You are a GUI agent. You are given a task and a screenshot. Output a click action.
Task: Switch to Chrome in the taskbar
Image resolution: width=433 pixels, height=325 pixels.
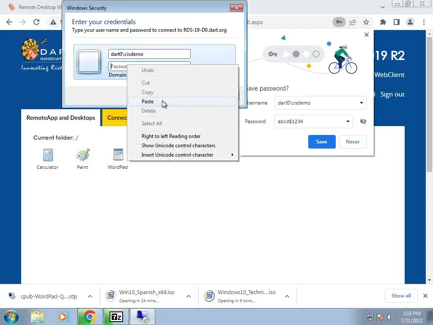pos(90,317)
